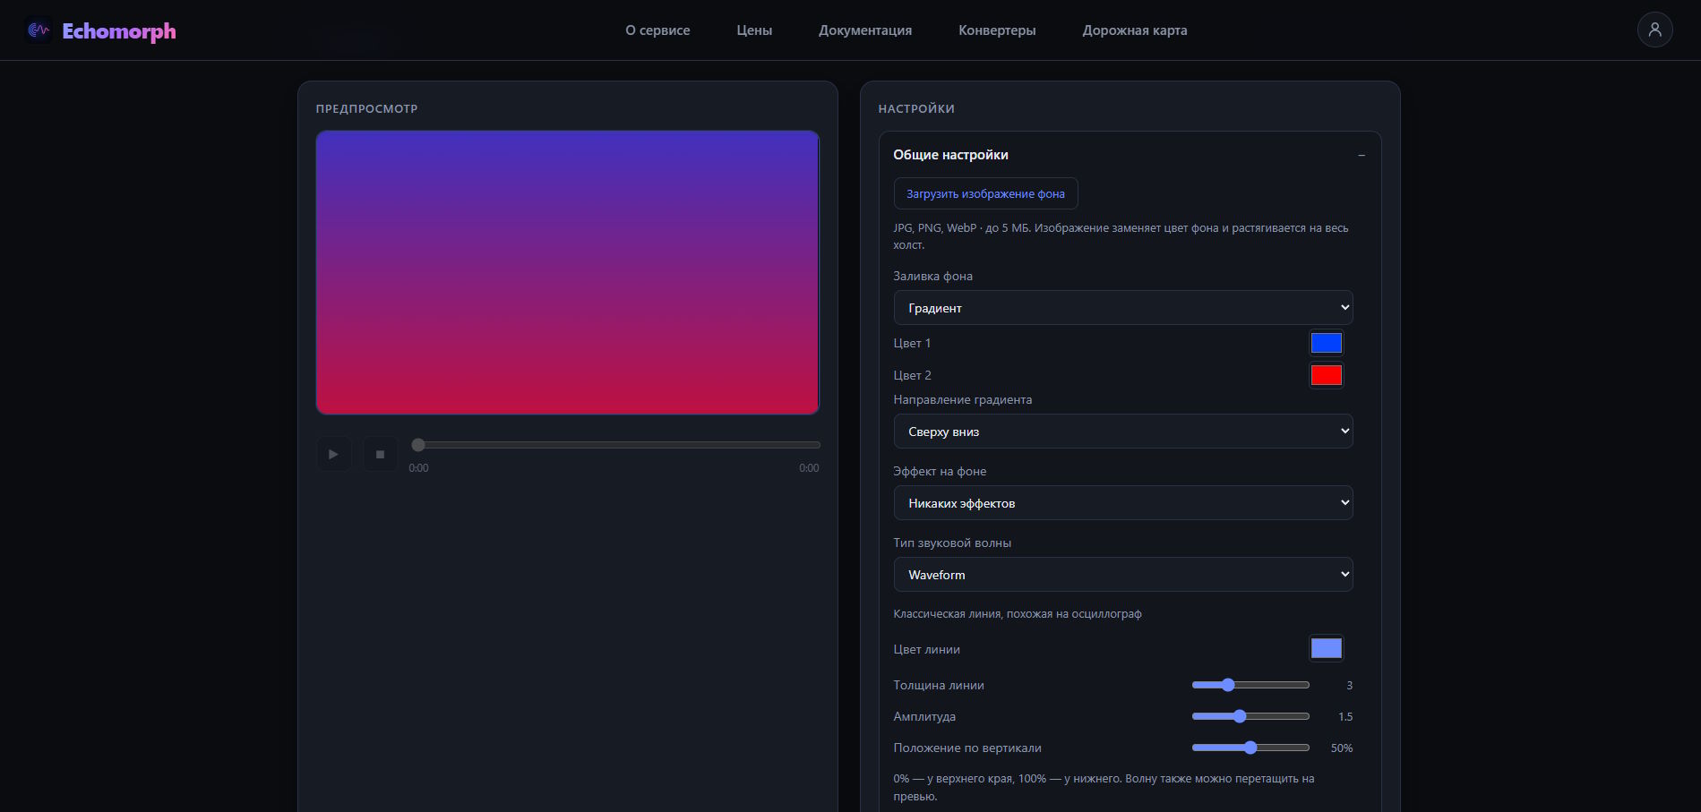1701x812 pixels.
Task: Open the Тип звуковой волны dropdown
Action: coord(1122,575)
